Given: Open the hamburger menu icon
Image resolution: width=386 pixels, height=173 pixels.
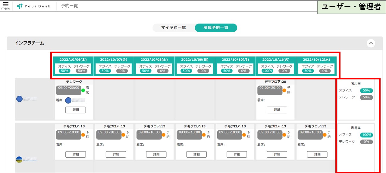Looking at the screenshot, I should click(5, 5).
